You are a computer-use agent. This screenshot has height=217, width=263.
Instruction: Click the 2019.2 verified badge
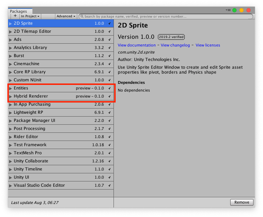171,37
